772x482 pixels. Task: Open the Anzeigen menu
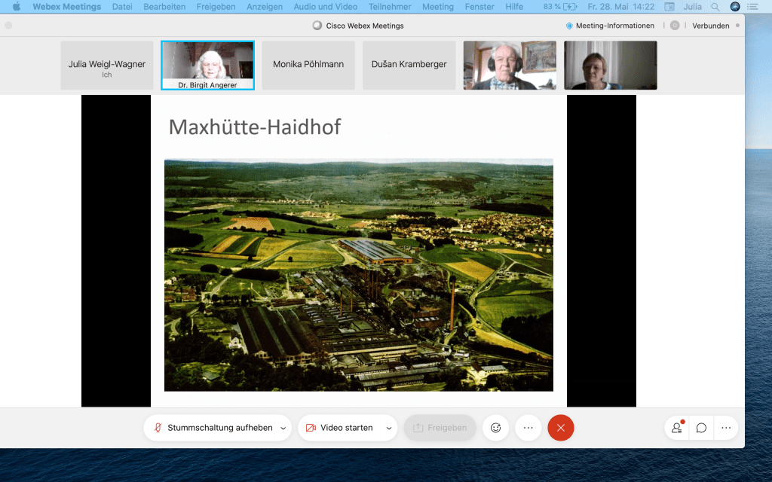click(265, 7)
